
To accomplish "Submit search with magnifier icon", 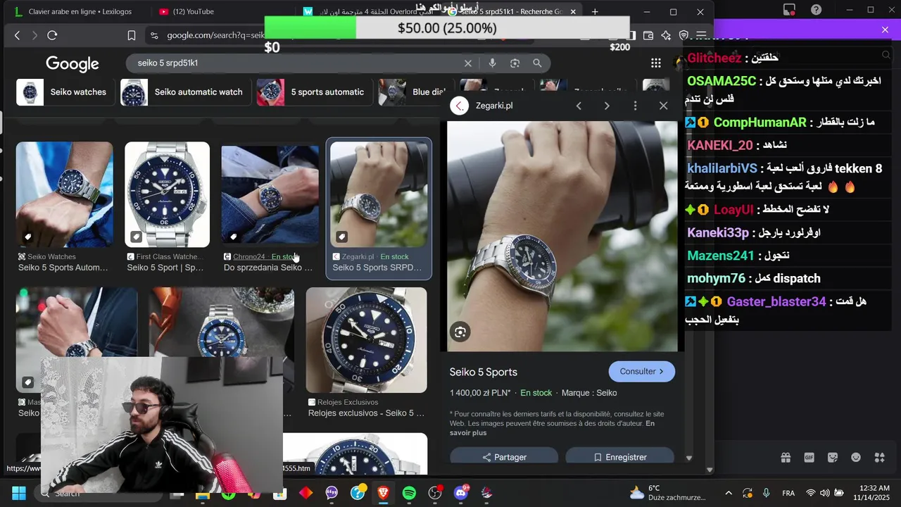I will (537, 63).
